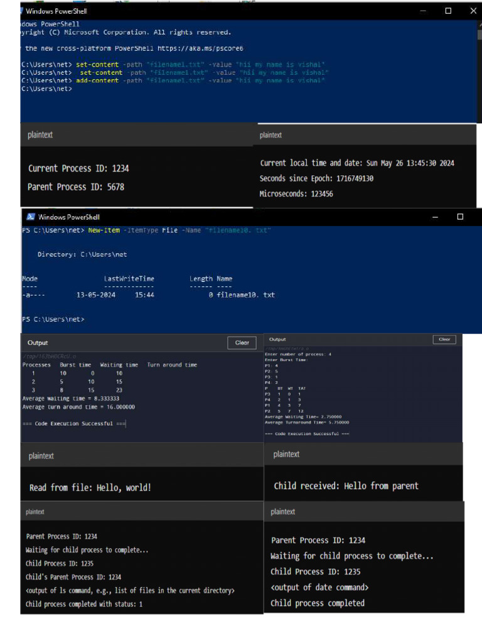Image resolution: width=482 pixels, height=643 pixels.
Task: Clear the output showing Average waiting time 8.333333
Action: 242,343
